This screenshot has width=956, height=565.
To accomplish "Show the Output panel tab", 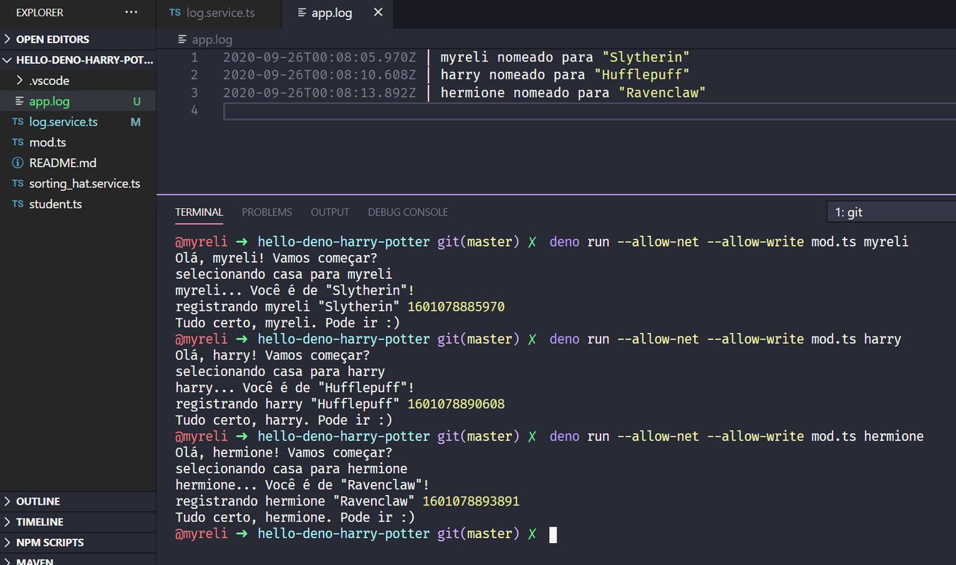I will [x=329, y=212].
